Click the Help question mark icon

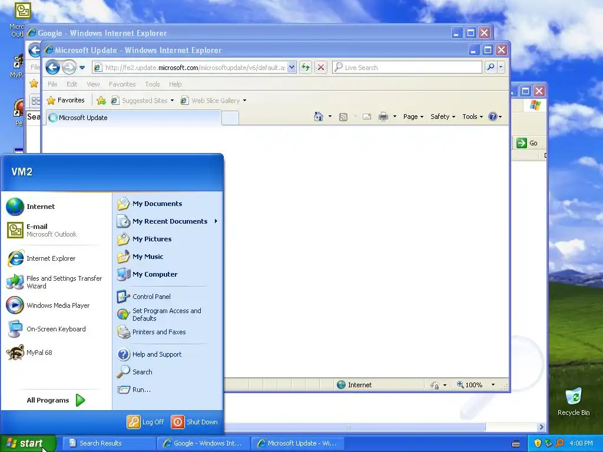tap(493, 117)
